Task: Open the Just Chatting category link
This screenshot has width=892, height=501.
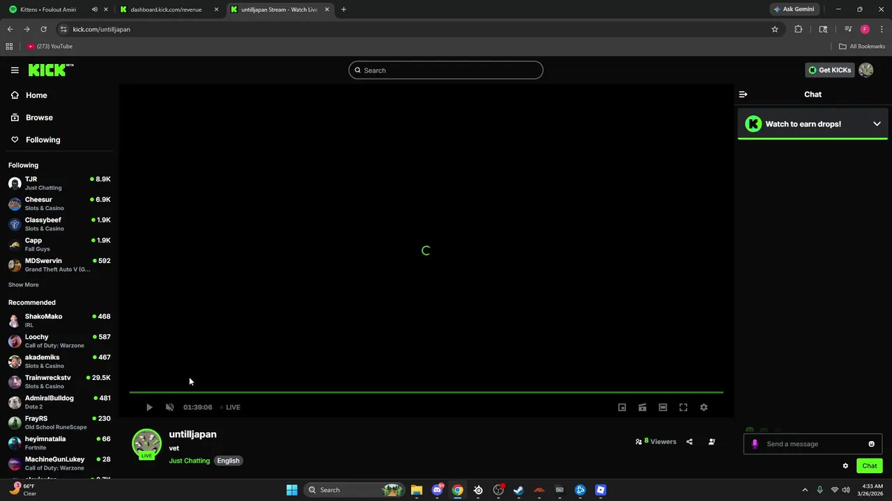Action: coord(189,461)
